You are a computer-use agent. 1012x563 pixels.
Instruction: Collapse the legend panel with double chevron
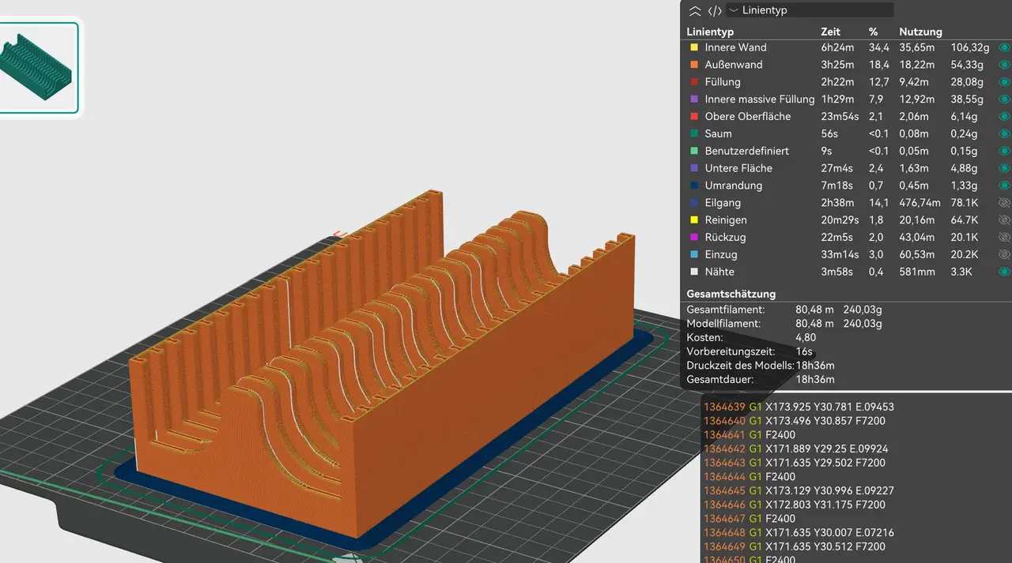pos(695,11)
